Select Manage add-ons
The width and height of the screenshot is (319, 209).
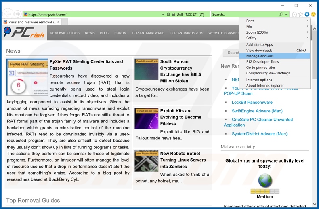click(x=275, y=56)
